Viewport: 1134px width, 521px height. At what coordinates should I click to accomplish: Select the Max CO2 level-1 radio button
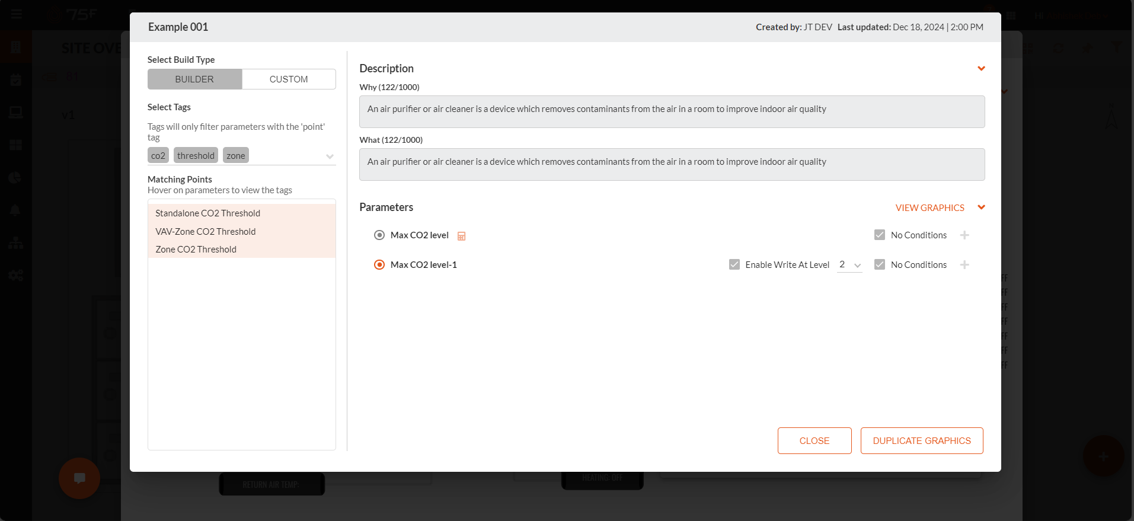click(379, 265)
